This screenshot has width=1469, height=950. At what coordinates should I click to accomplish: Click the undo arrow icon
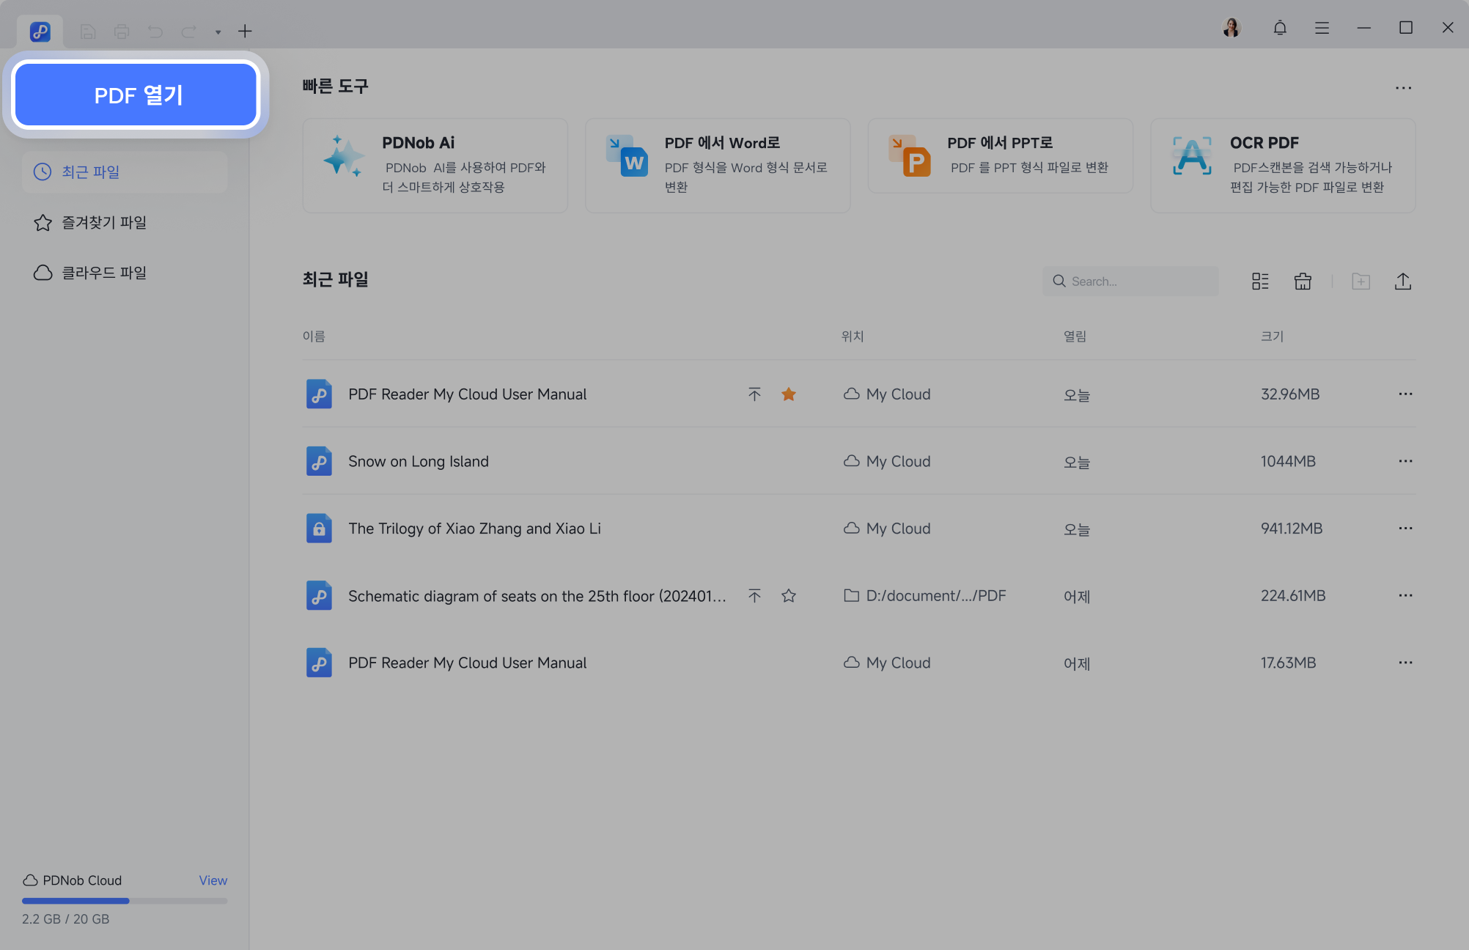[x=155, y=32]
